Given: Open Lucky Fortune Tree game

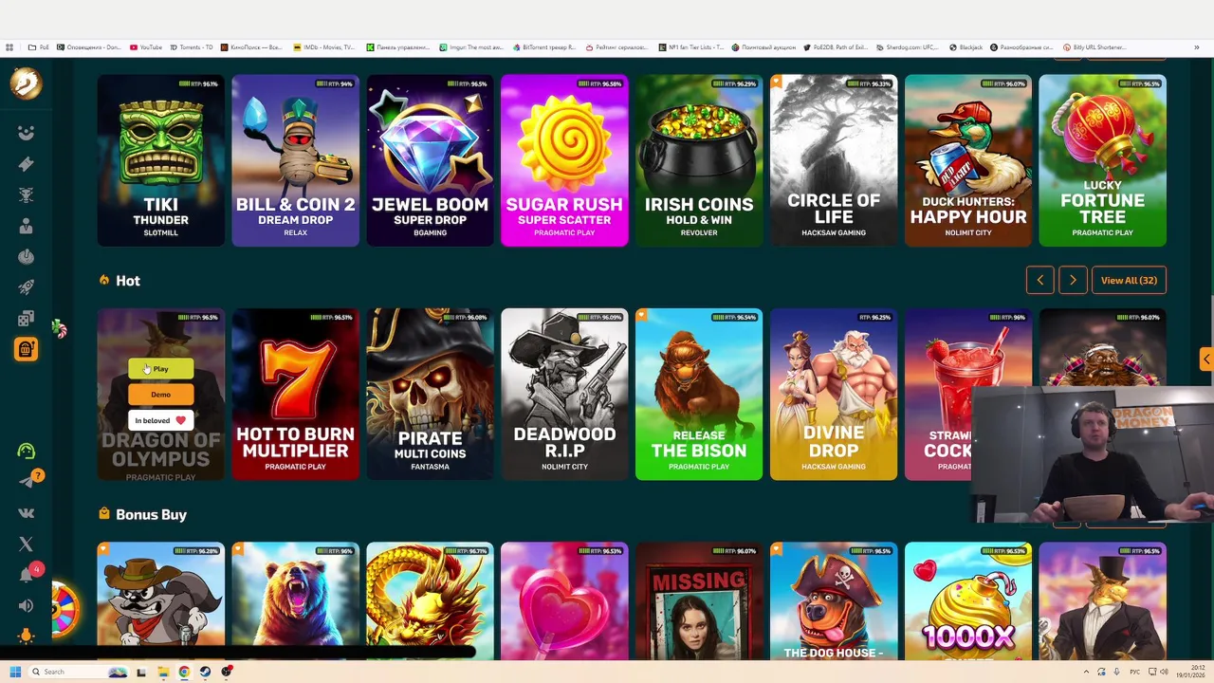Looking at the screenshot, I should tap(1103, 160).
